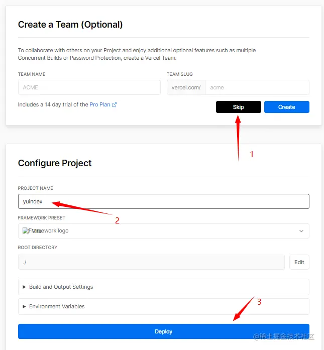This screenshot has height=350, width=324.
Task: Click the TEAM SLUG label
Action: point(179,74)
